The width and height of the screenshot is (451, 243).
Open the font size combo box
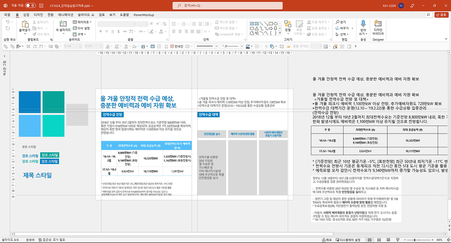[x=142, y=24]
